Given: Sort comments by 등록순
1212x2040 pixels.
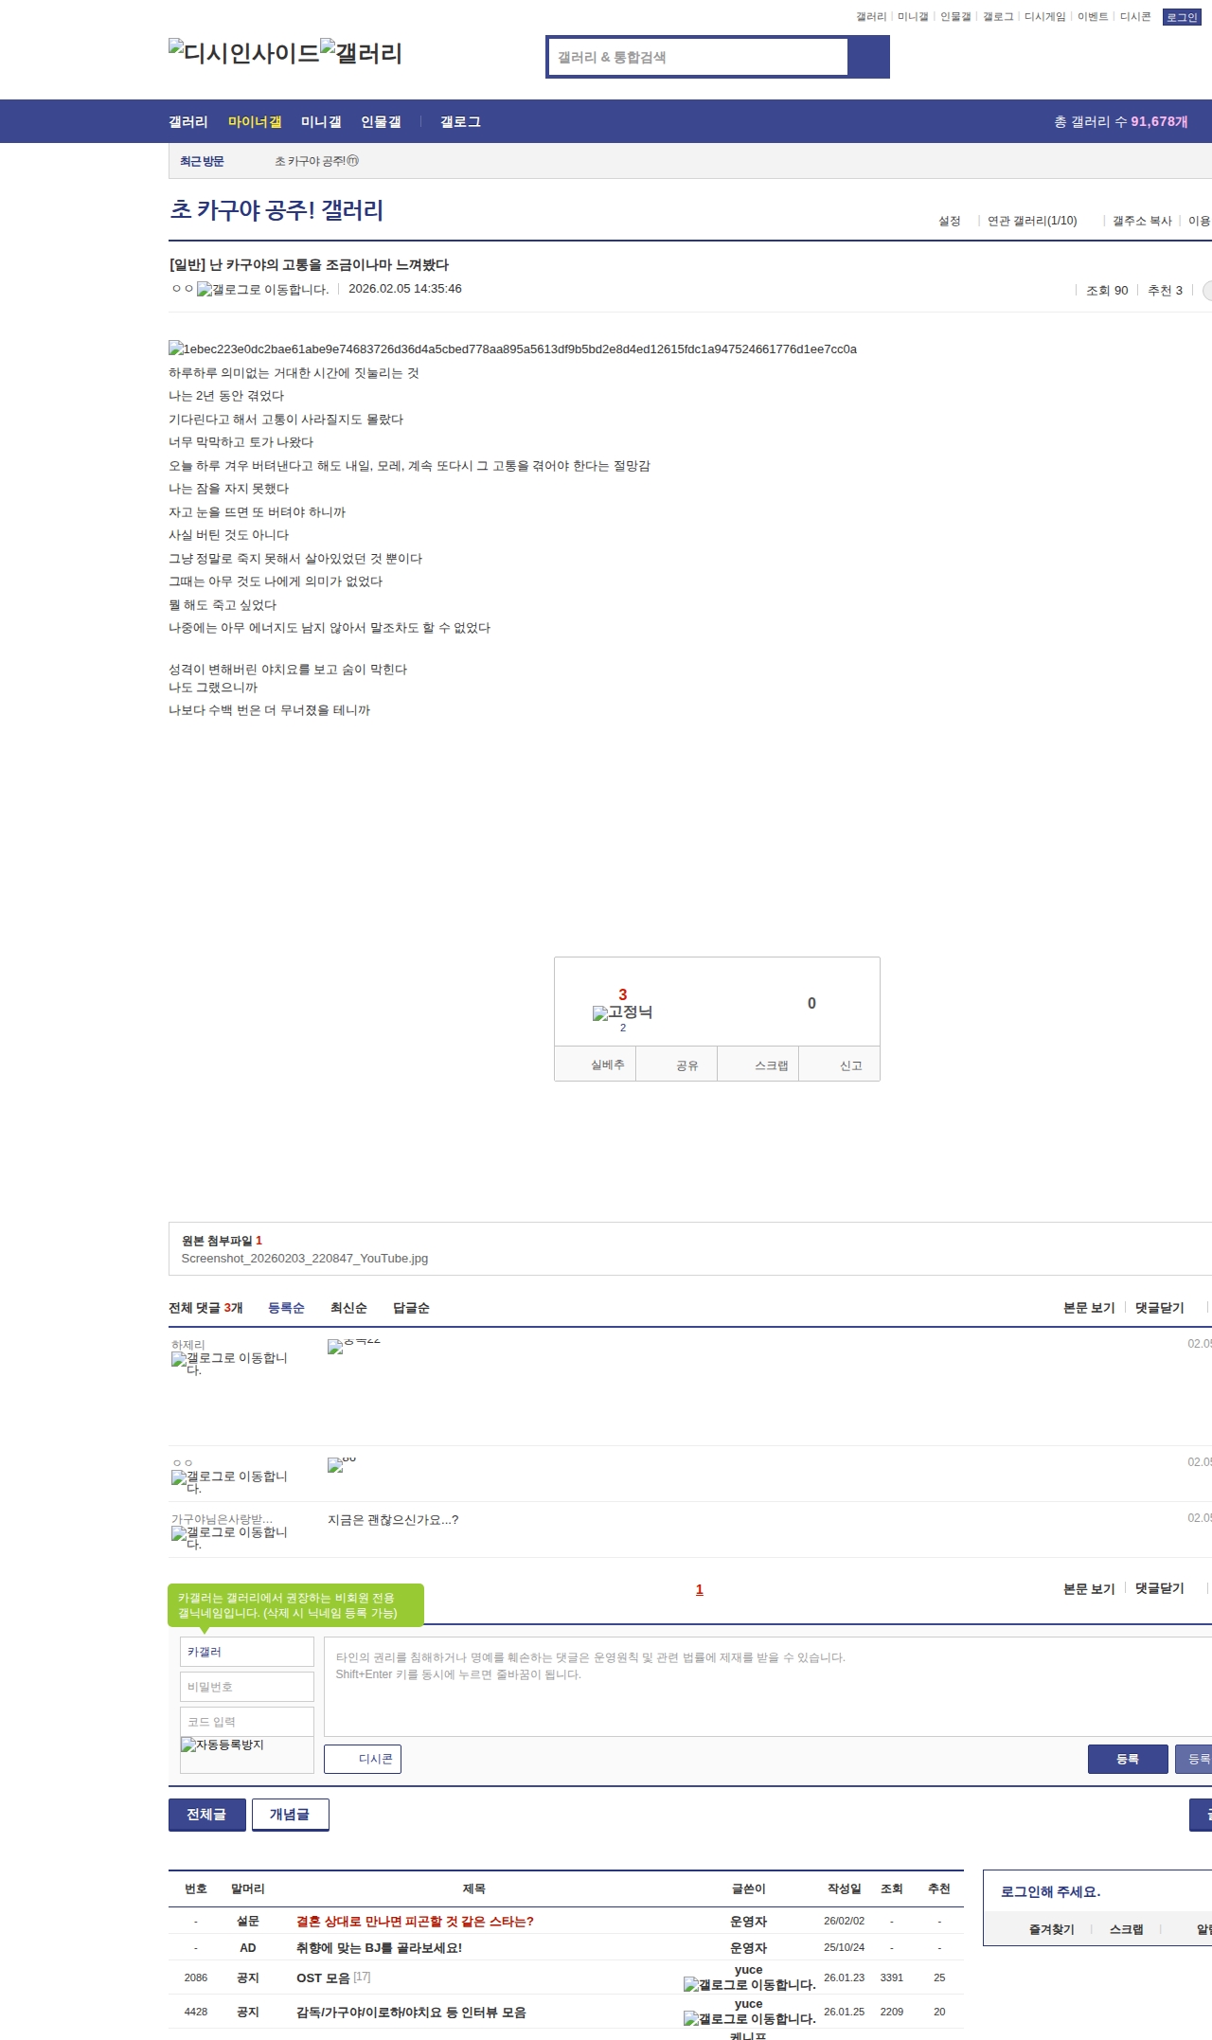Looking at the screenshot, I should [286, 1308].
